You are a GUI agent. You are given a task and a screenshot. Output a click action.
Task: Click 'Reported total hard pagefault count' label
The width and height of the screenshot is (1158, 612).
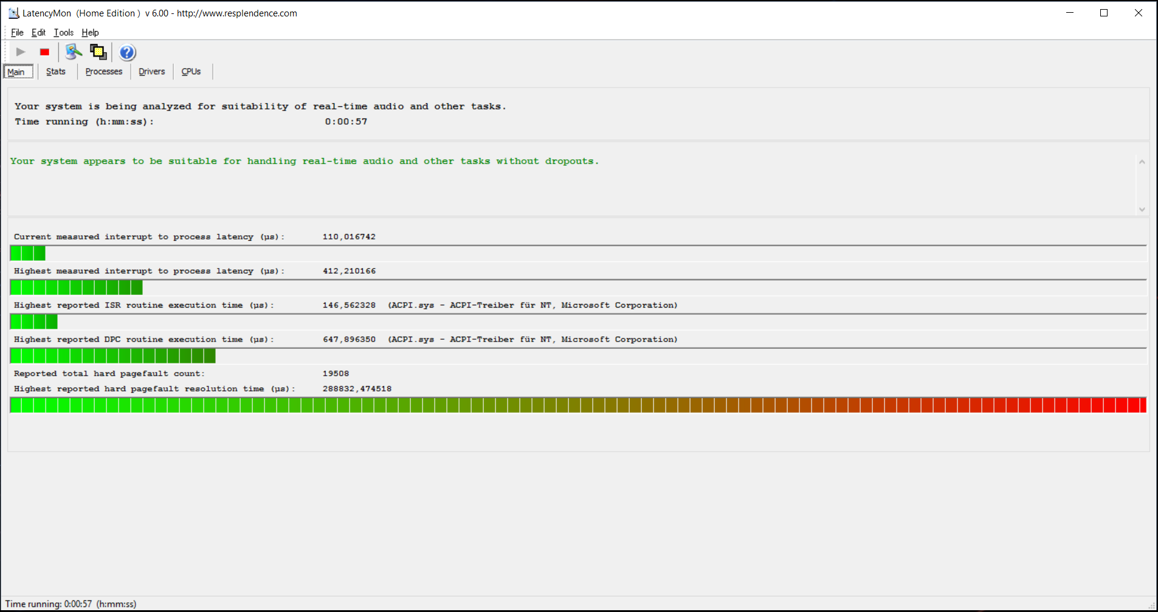109,374
